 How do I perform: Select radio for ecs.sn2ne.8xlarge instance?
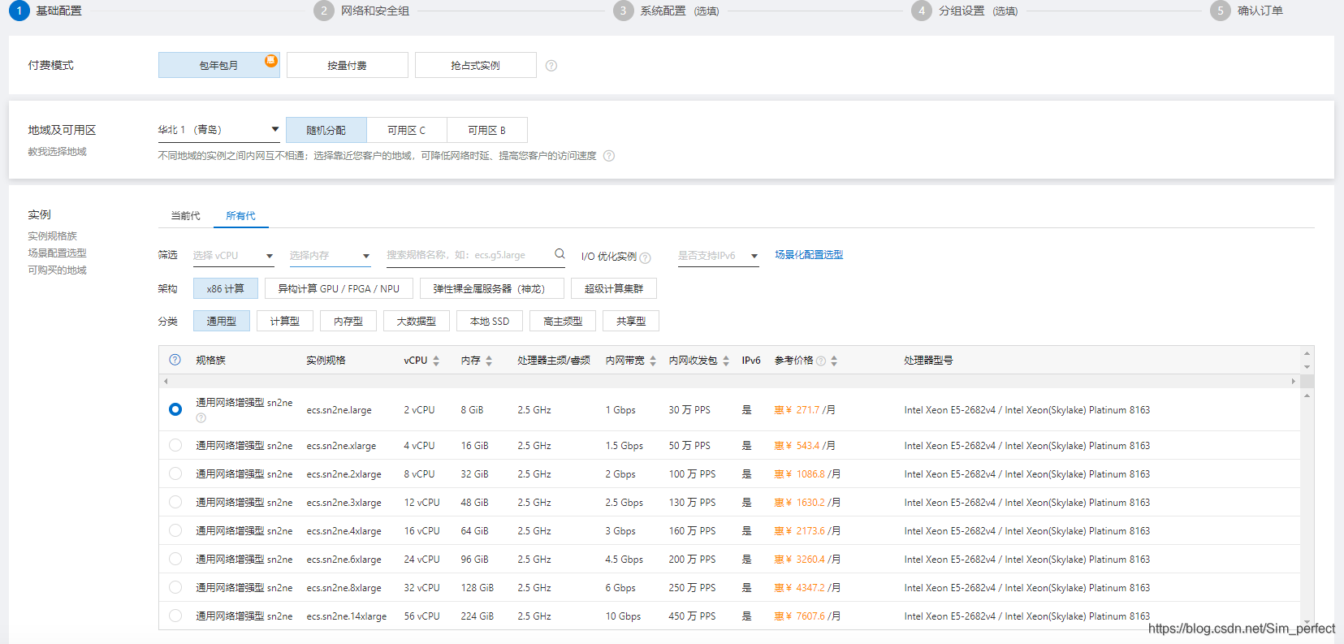coord(175,587)
